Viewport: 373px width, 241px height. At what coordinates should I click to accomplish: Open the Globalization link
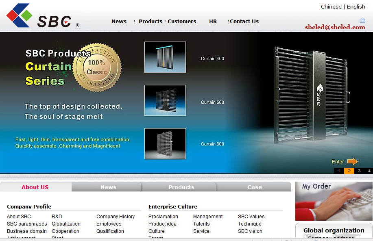pyautogui.click(x=66, y=224)
